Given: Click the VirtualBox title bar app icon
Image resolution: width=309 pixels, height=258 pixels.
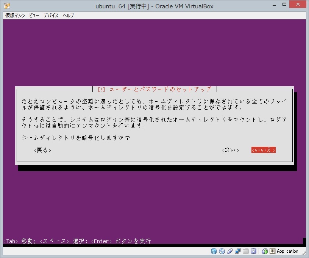Looking at the screenshot, I should [7, 6].
